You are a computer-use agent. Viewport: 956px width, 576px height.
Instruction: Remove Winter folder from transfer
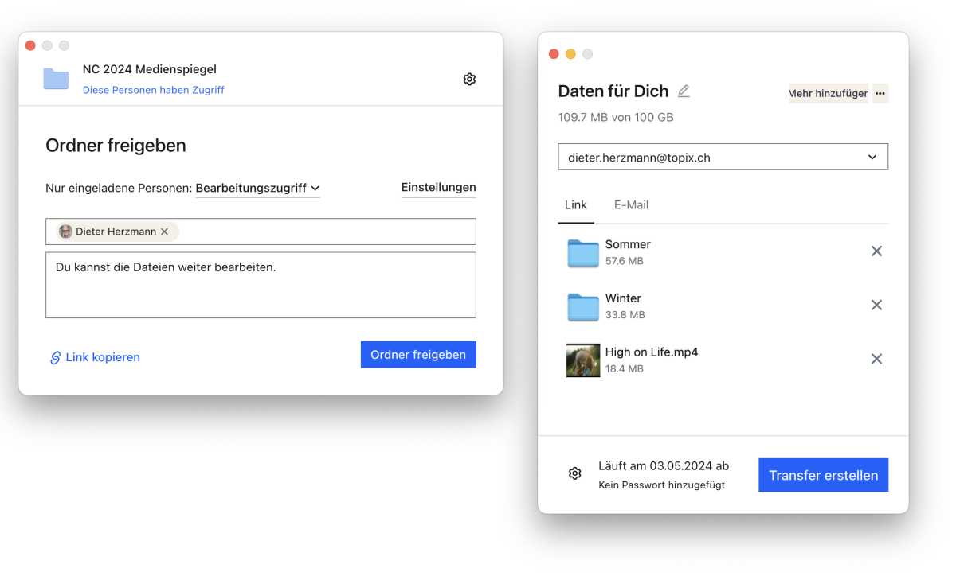point(876,305)
